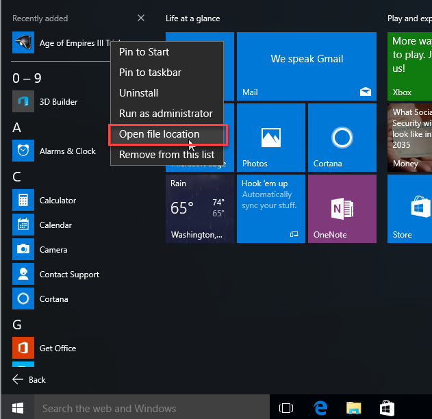Screen dimensions: 432x419
Task: Click the Age of Empires III app icon
Action: pos(23,42)
